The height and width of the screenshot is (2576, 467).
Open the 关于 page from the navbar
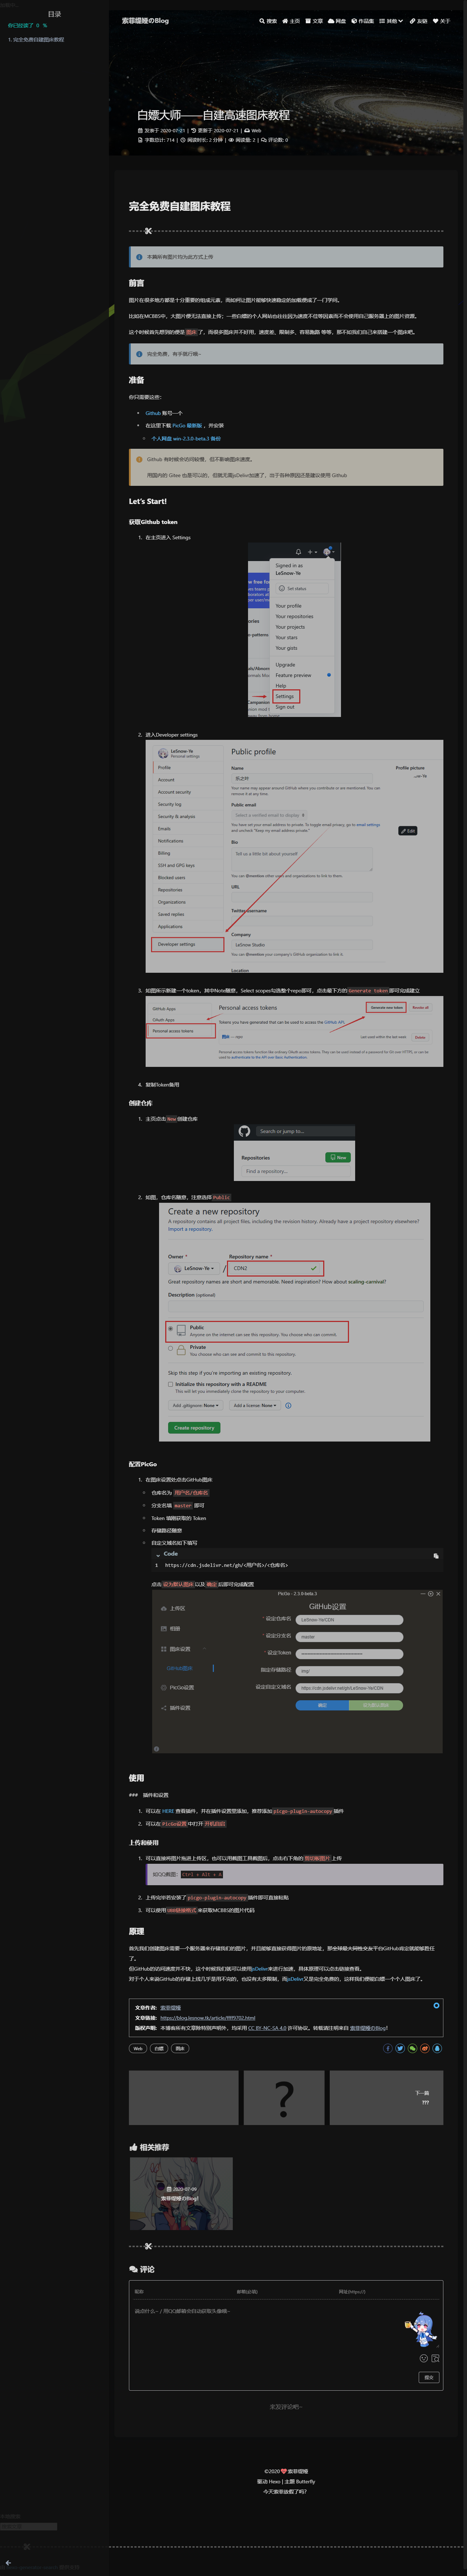(x=442, y=21)
